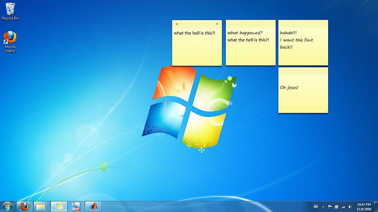Click the 'What happened?' text in note
Image resolution: width=378 pixels, height=212 pixels.
pos(244,33)
